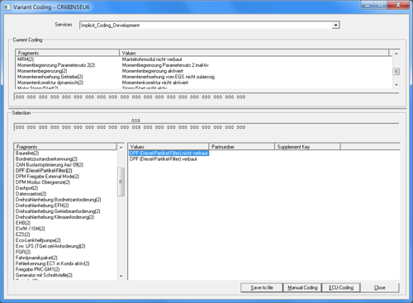Click 'Momentenkorrektur nicht aktiviert' value

click(155, 83)
